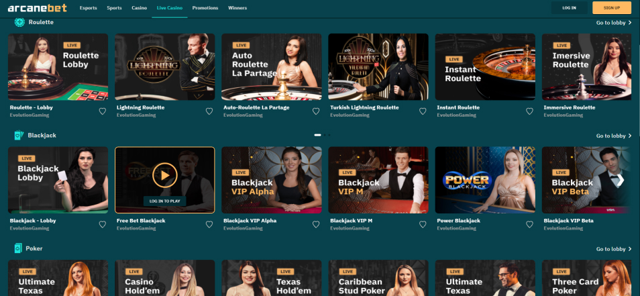Favorite Lightning Roulette with heart icon
Screen dimensions: 640x296
point(209,111)
